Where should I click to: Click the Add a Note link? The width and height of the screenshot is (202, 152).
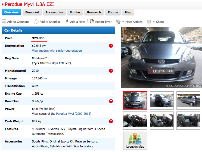point(77,22)
